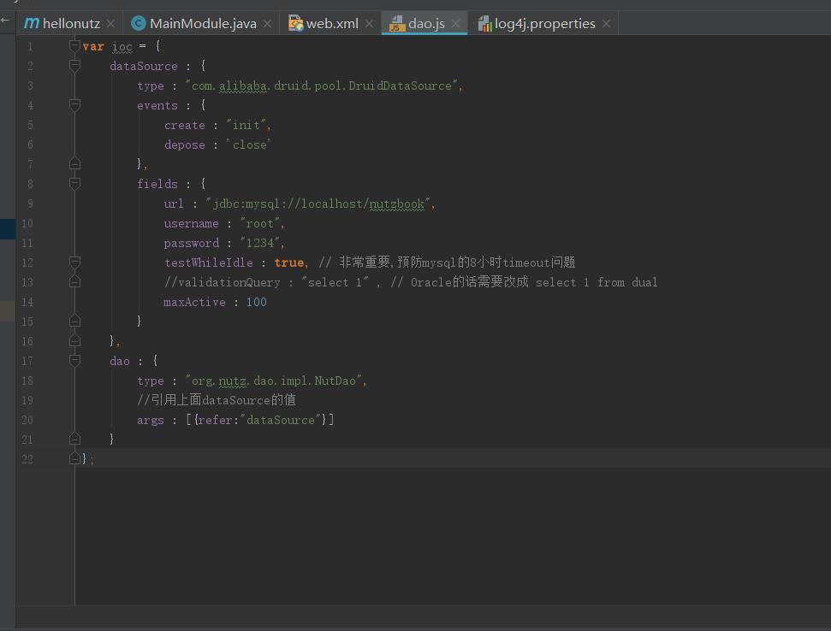Image resolution: width=831 pixels, height=631 pixels.
Task: Open the MainModule.java tab
Action: 202,24
